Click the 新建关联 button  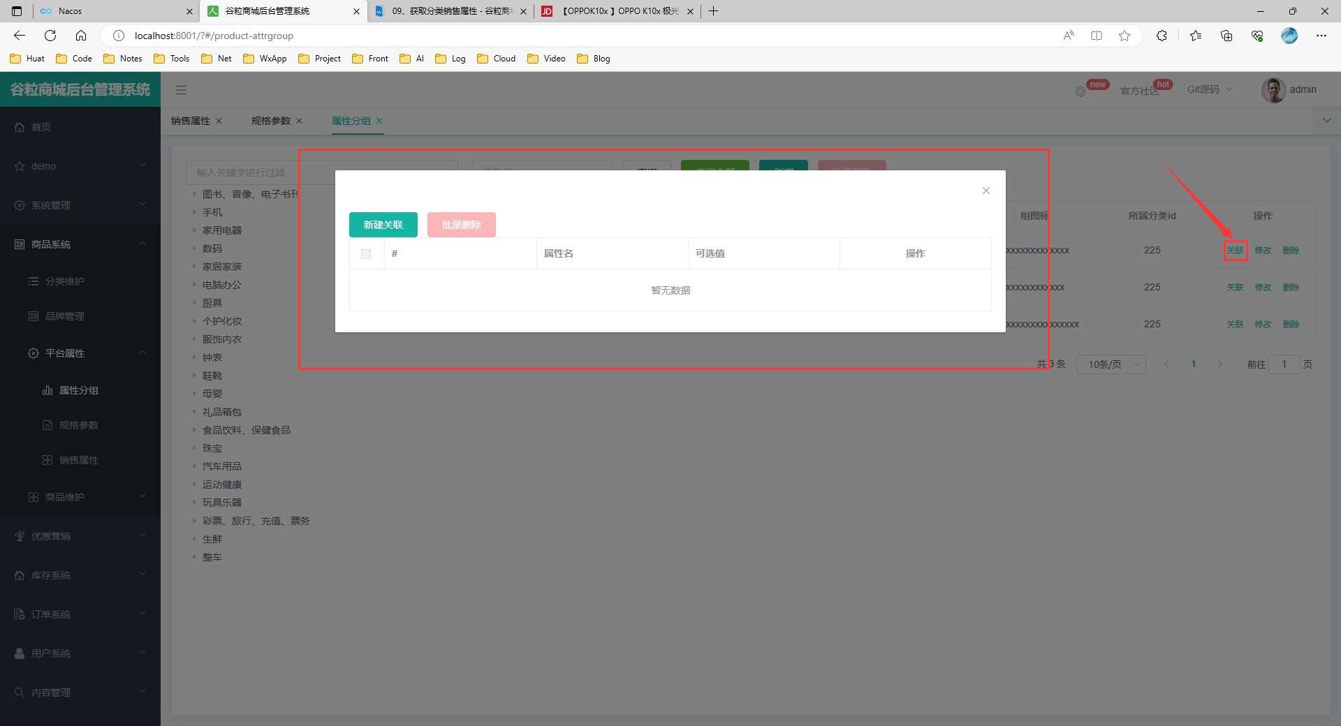(383, 225)
